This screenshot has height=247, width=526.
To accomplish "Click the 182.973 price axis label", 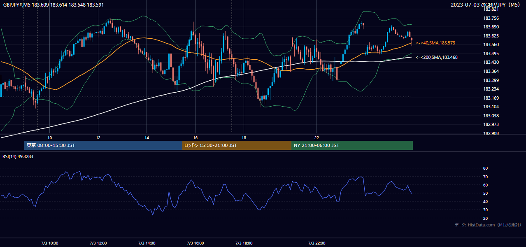I will click(x=491, y=124).
